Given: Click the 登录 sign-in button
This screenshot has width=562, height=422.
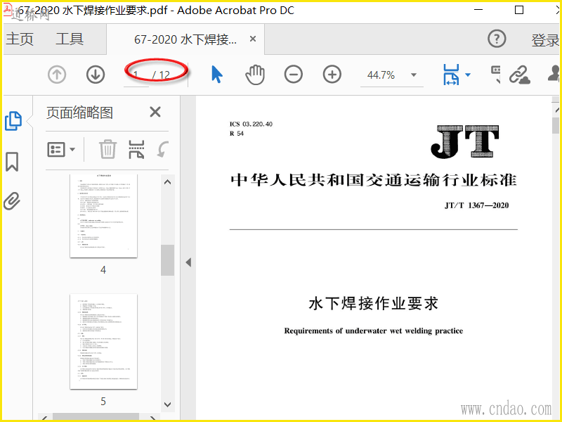Looking at the screenshot, I should coord(546,40).
